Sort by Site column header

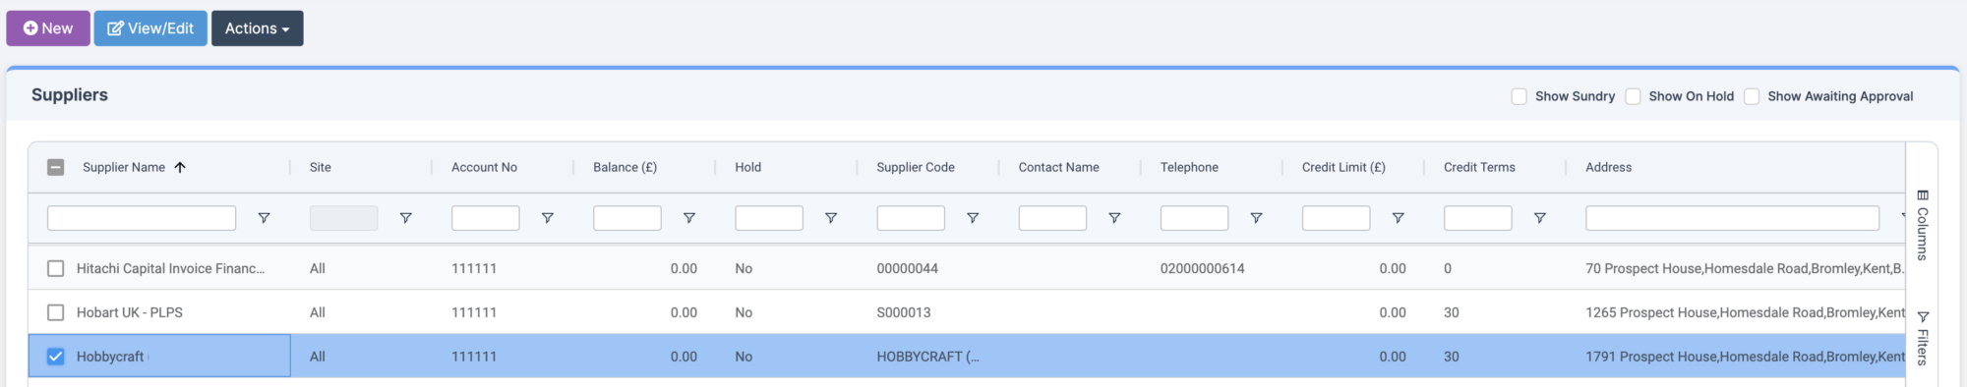click(321, 167)
